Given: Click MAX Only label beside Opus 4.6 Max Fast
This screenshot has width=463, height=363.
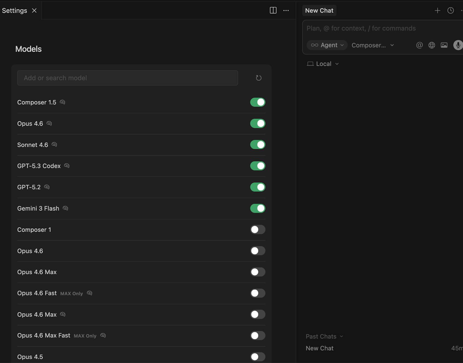Looking at the screenshot, I should point(85,336).
